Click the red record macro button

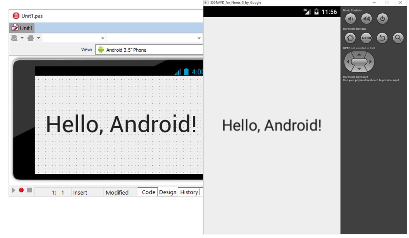tap(21, 190)
